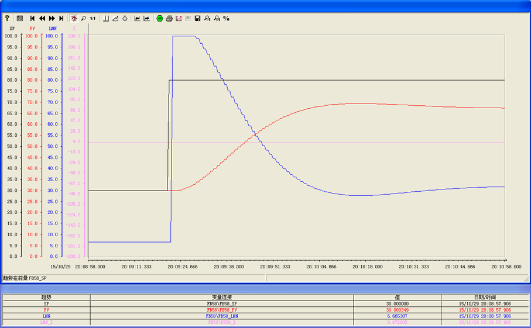Viewport: 531px width, 328px height.
Task: Toggle the ruler crosshair tool
Action: pyautogui.click(x=74, y=18)
